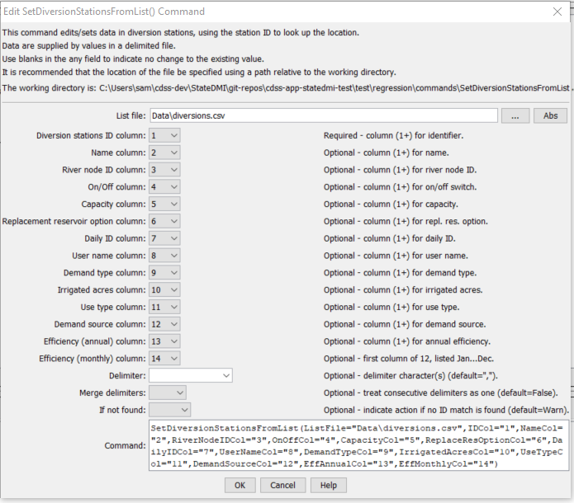Screen dimensions: 574x503
Task: Click 'Optional - column (1+) for river node ID.' text
Action: coord(400,170)
